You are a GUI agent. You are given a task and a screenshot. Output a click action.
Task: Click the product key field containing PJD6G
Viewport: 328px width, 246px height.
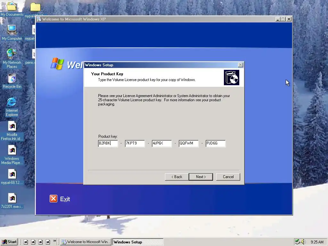pyautogui.click(x=216, y=143)
